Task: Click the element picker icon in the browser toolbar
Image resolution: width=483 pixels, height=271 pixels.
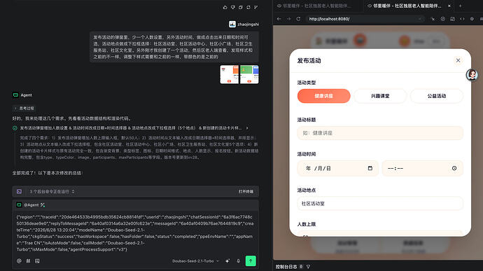Action: click(x=433, y=19)
